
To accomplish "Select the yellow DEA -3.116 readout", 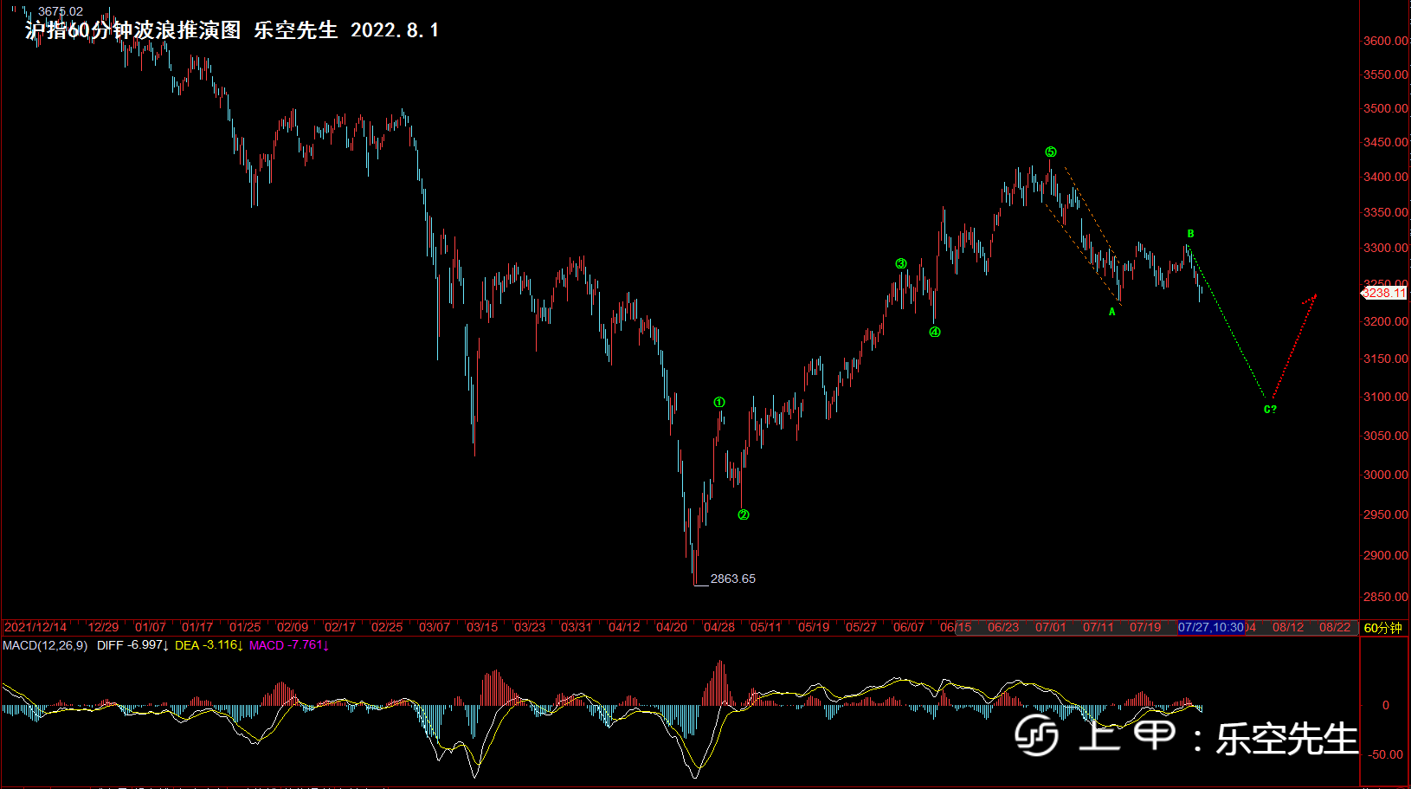I will 209,645.
